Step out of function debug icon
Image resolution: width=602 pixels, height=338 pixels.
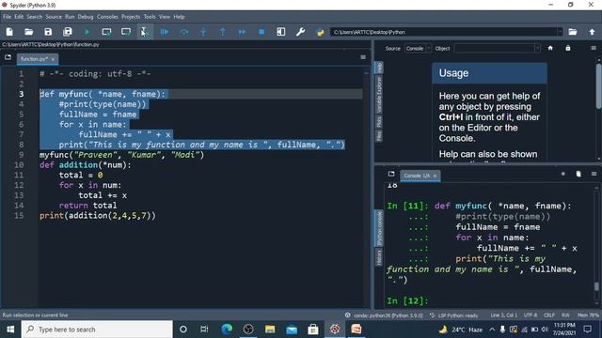click(x=223, y=32)
